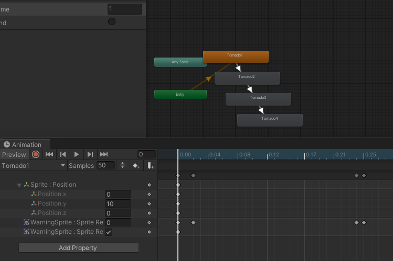Select the checkbox WarningSprite row keyframe at 0:00

[178, 232]
